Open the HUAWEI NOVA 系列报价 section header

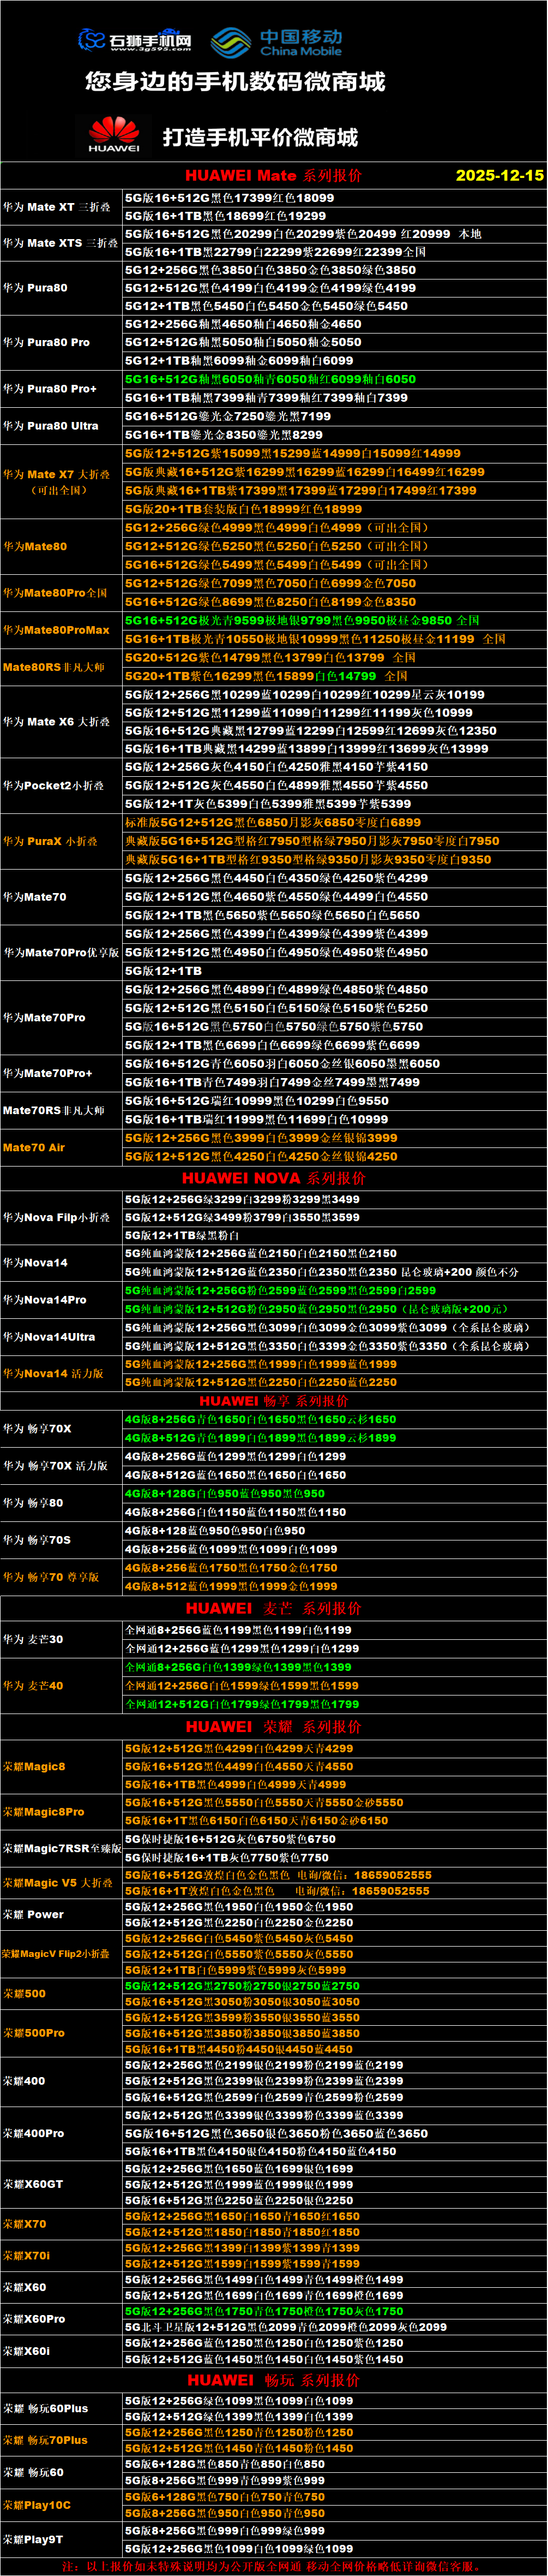(273, 1178)
